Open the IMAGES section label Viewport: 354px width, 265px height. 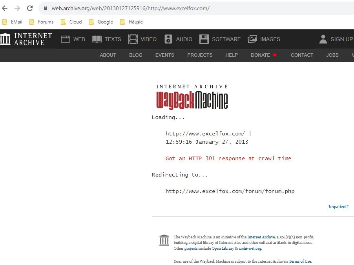(x=270, y=39)
